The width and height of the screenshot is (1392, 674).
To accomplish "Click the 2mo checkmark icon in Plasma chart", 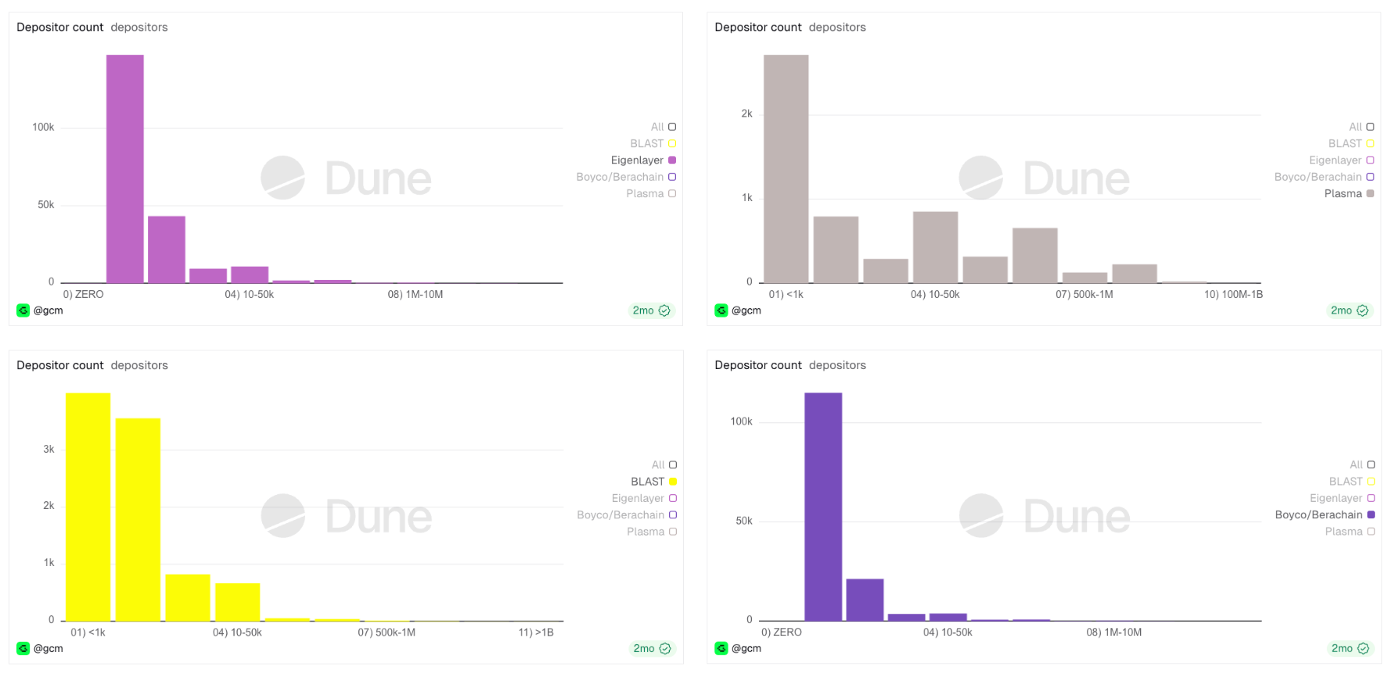I will 1362,310.
